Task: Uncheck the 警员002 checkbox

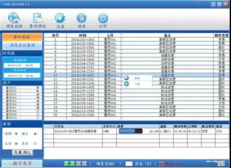Action: click(x=38, y=91)
